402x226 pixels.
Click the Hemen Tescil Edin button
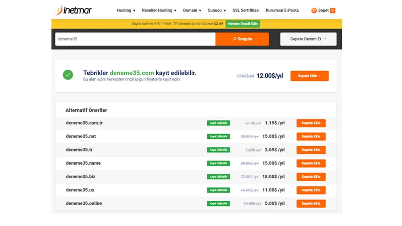pos(242,24)
